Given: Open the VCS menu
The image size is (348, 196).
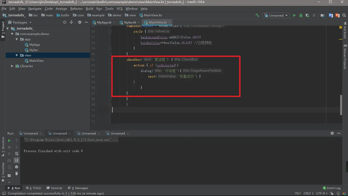Looking at the screenshot, I should click(119, 8).
